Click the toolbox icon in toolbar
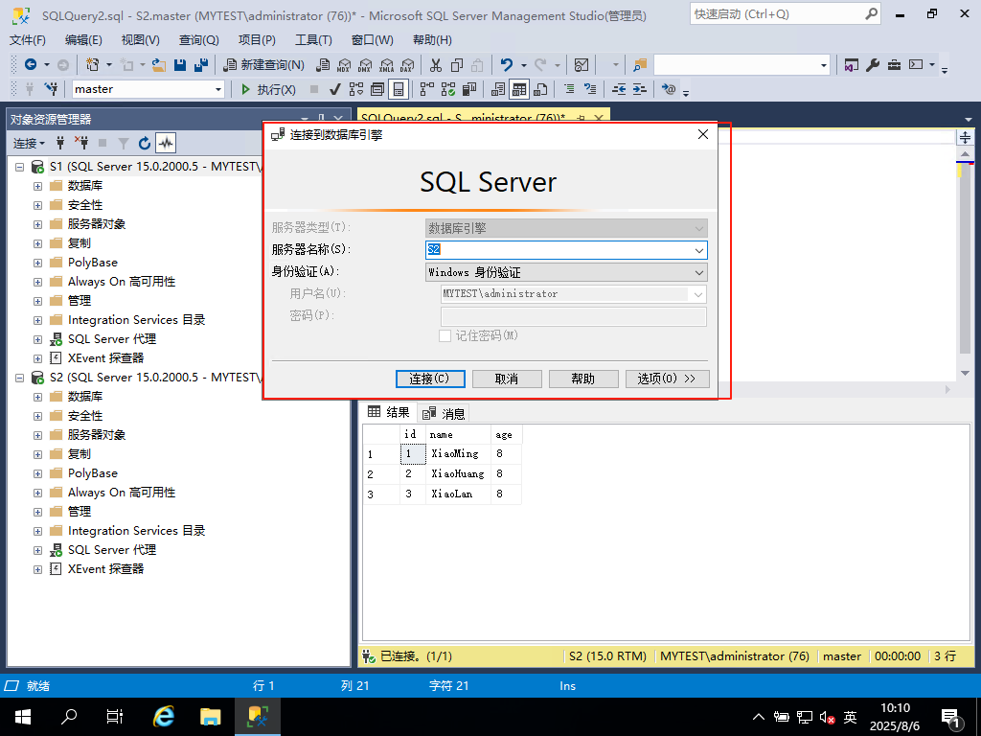The width and height of the screenshot is (981, 736). [894, 64]
